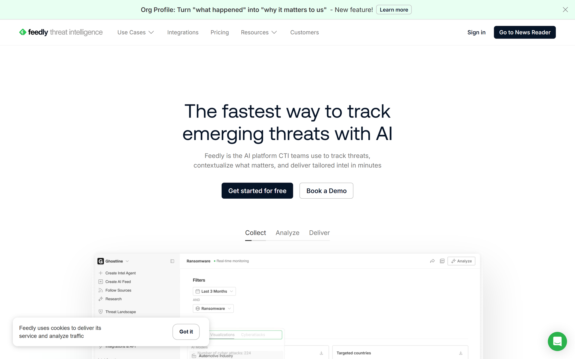Click the Visualizations tab in the preview
The image size is (575, 359).
click(x=222, y=335)
